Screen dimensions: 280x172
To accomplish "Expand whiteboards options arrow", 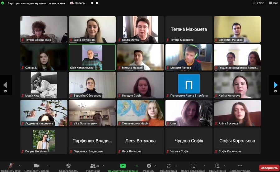I will pyautogui.click(x=204, y=166).
